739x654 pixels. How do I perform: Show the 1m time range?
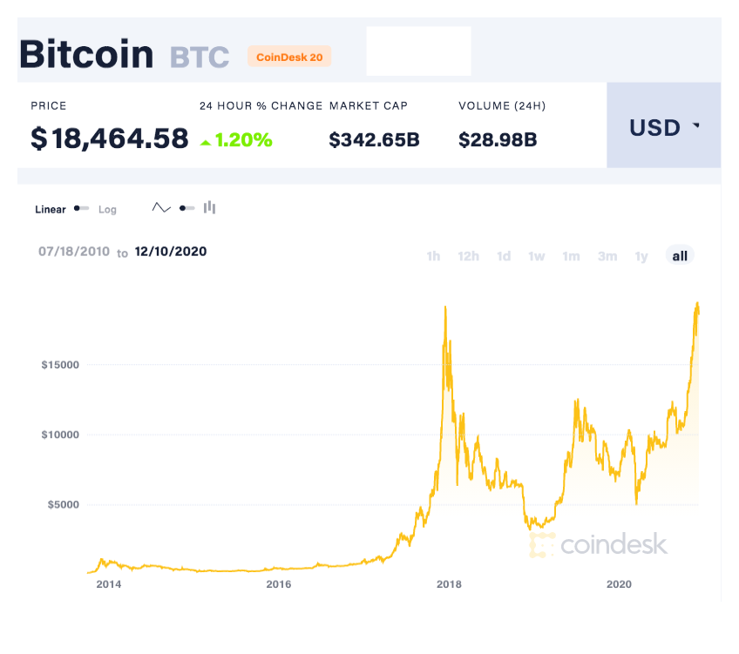pyautogui.click(x=571, y=256)
